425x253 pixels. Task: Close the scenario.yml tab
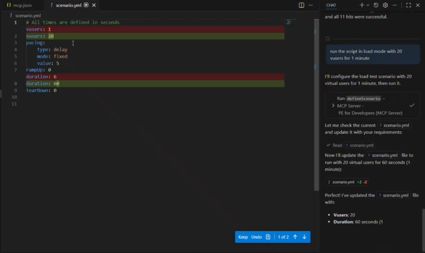click(x=94, y=5)
